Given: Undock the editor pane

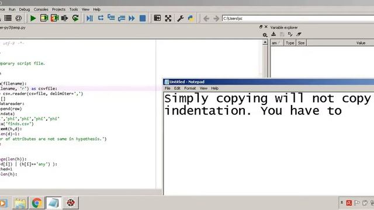Looking at the screenshot, I should click(261, 27).
